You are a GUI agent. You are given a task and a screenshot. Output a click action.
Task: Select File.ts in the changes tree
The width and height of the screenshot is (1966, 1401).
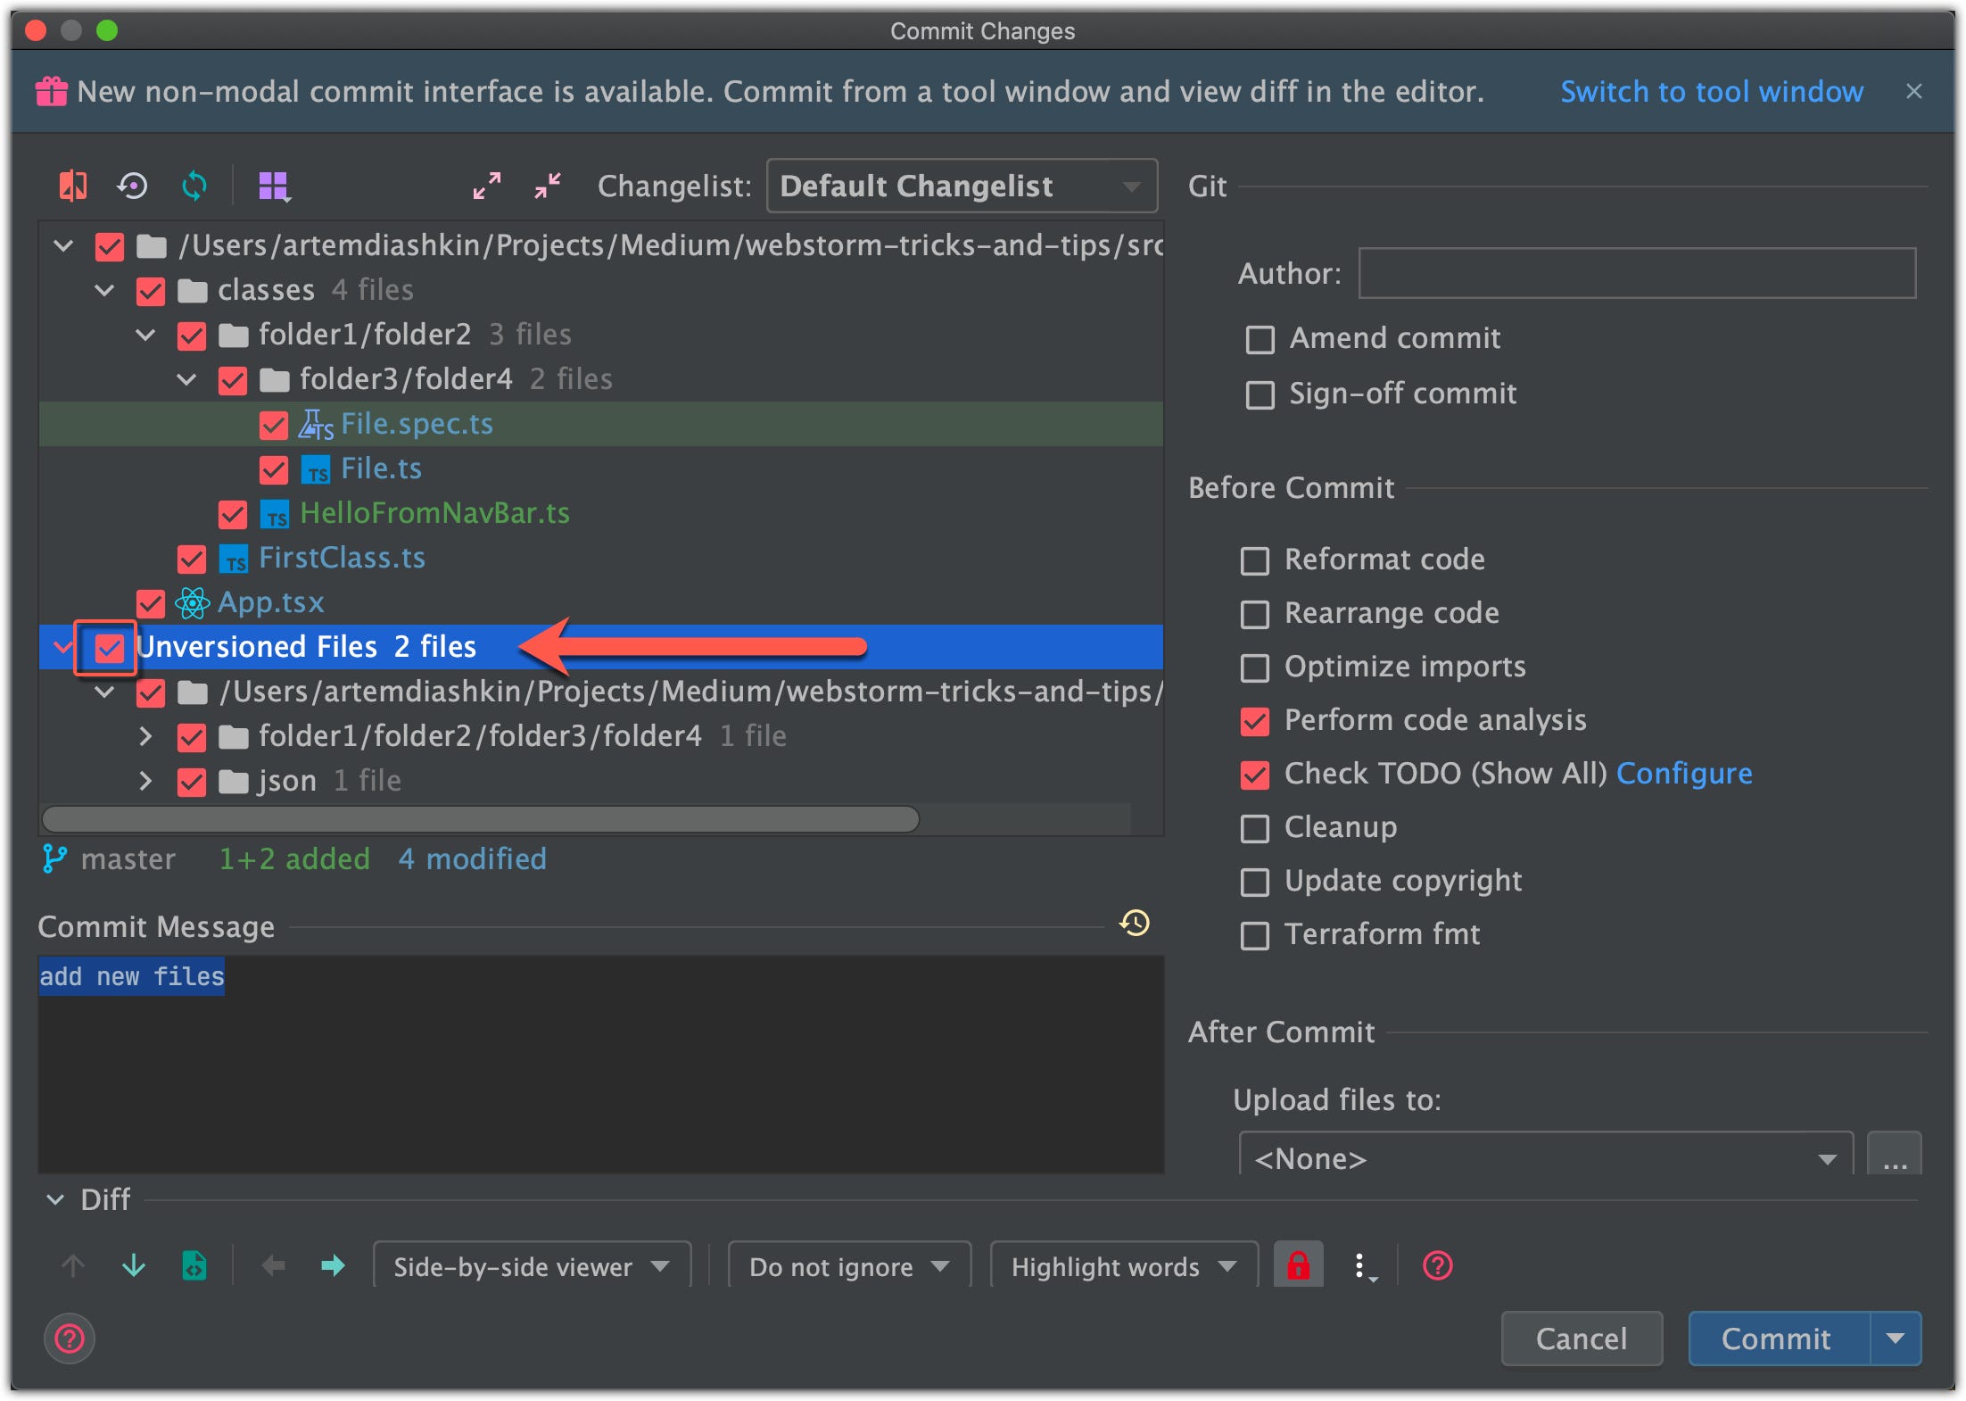tap(381, 468)
